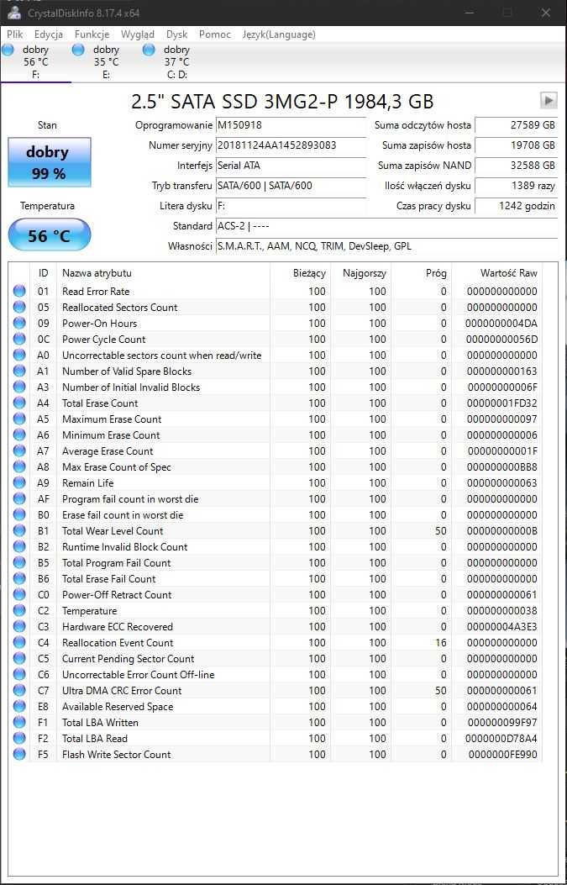
Task: Click status orb of Flash Write Sector Count
Action: coord(19,754)
